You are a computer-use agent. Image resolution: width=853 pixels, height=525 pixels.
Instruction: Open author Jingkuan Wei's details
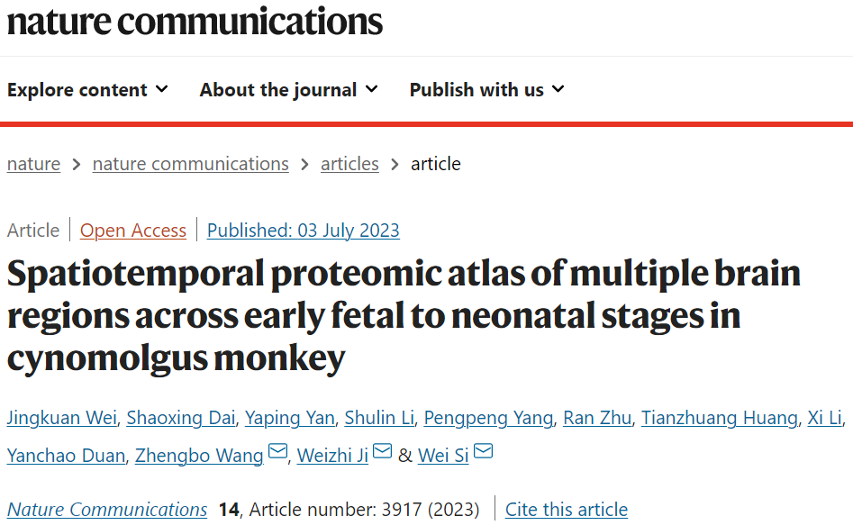[62, 418]
